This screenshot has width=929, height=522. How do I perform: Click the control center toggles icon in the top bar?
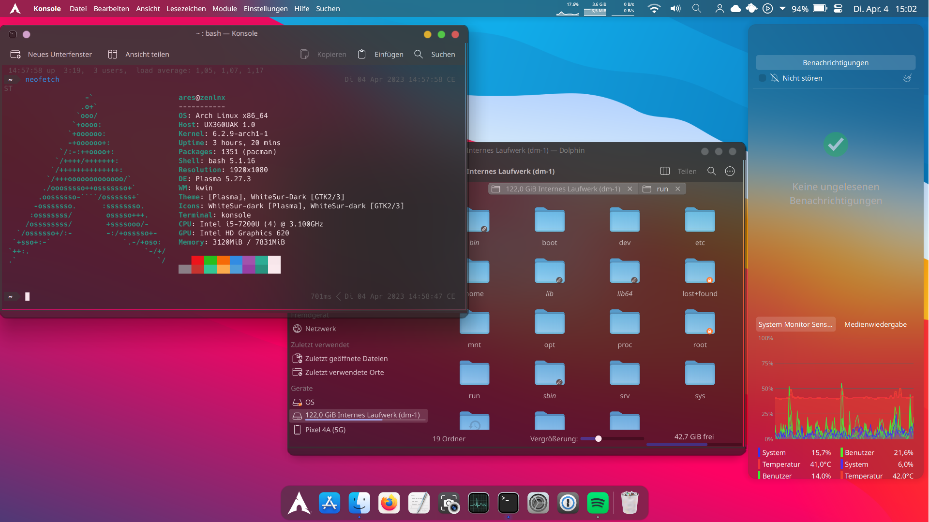point(838,9)
